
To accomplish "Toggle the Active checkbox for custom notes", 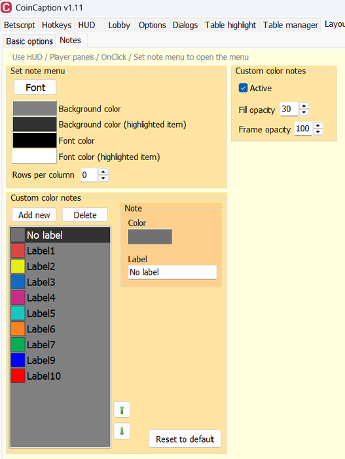I will point(244,88).
